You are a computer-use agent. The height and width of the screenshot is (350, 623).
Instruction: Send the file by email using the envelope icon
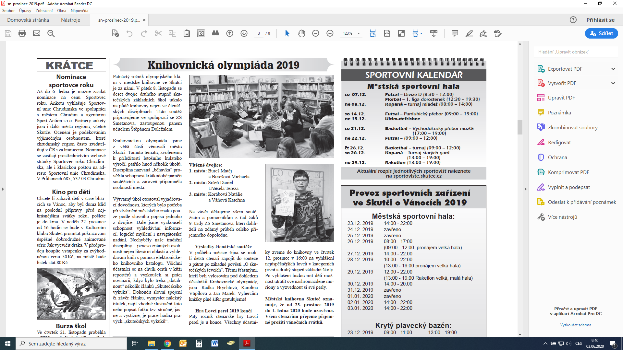coord(37,33)
